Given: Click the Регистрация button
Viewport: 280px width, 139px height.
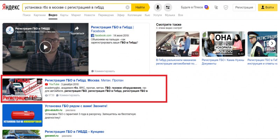Looking at the screenshot, I should coord(244,7).
